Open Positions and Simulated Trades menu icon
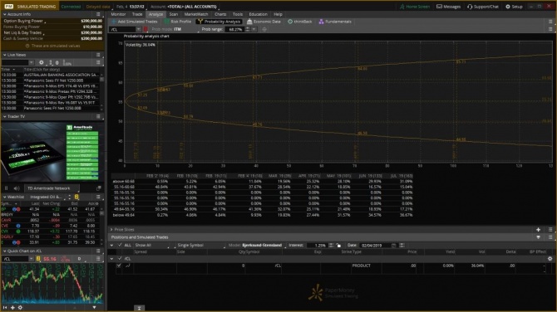The width and height of the screenshot is (557, 312). click(550, 237)
